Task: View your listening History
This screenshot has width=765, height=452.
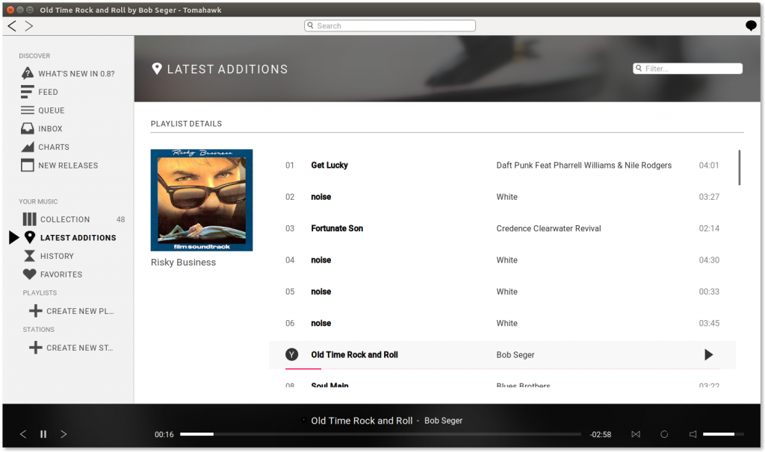Action: (x=55, y=256)
